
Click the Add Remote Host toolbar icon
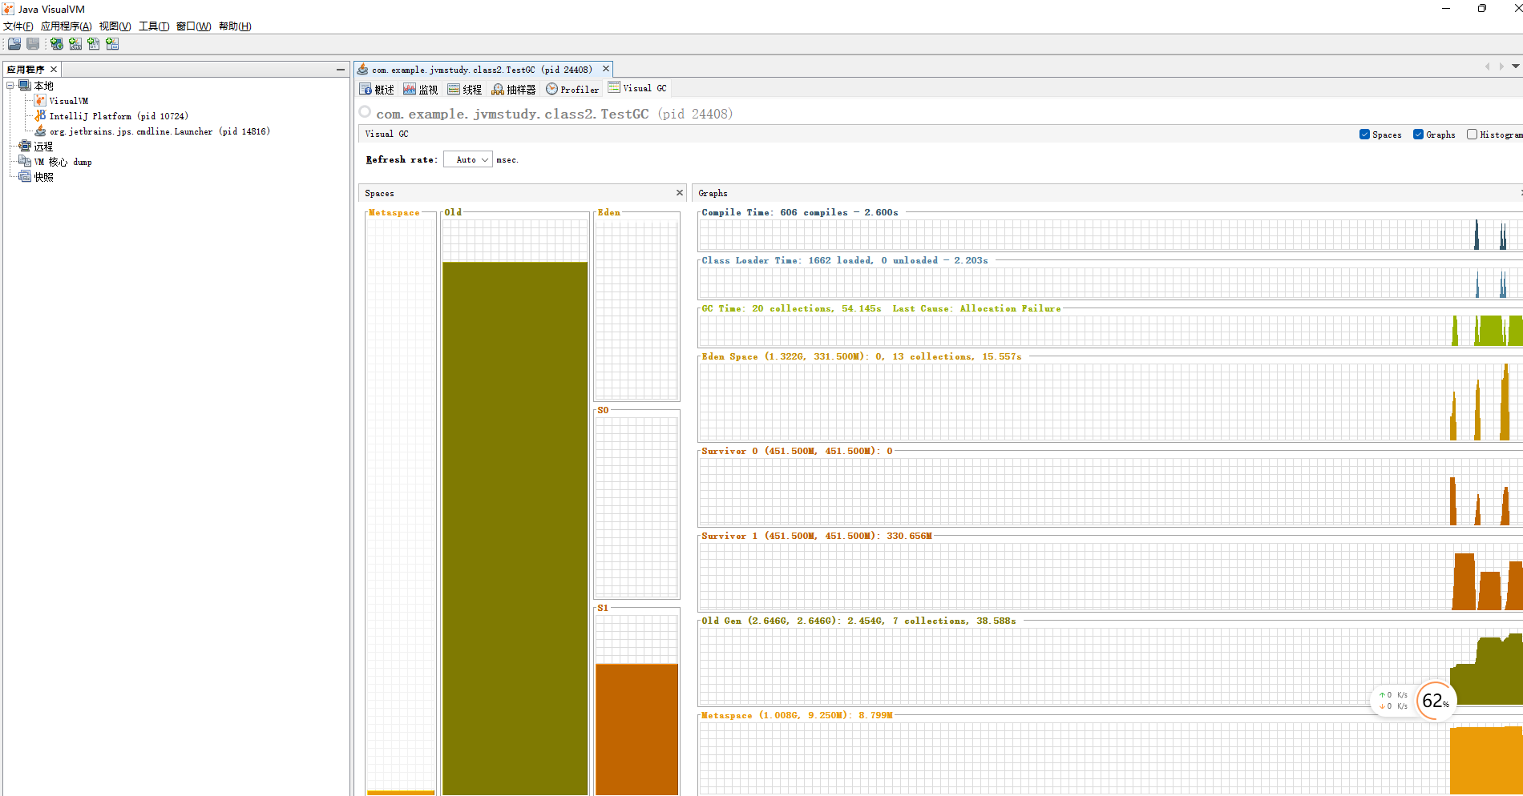[57, 44]
